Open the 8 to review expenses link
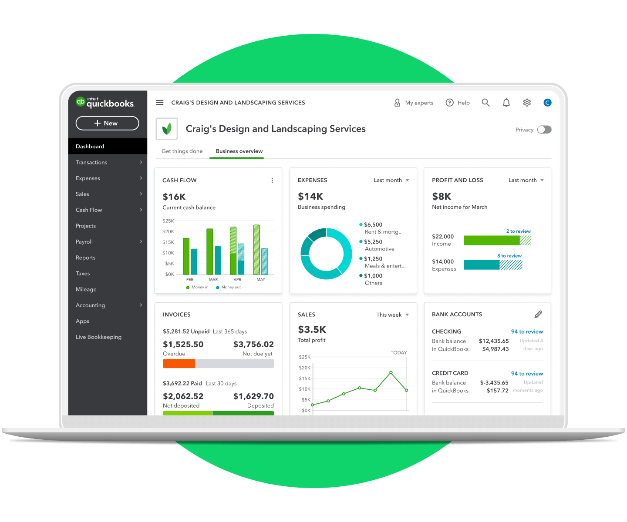 tap(509, 256)
